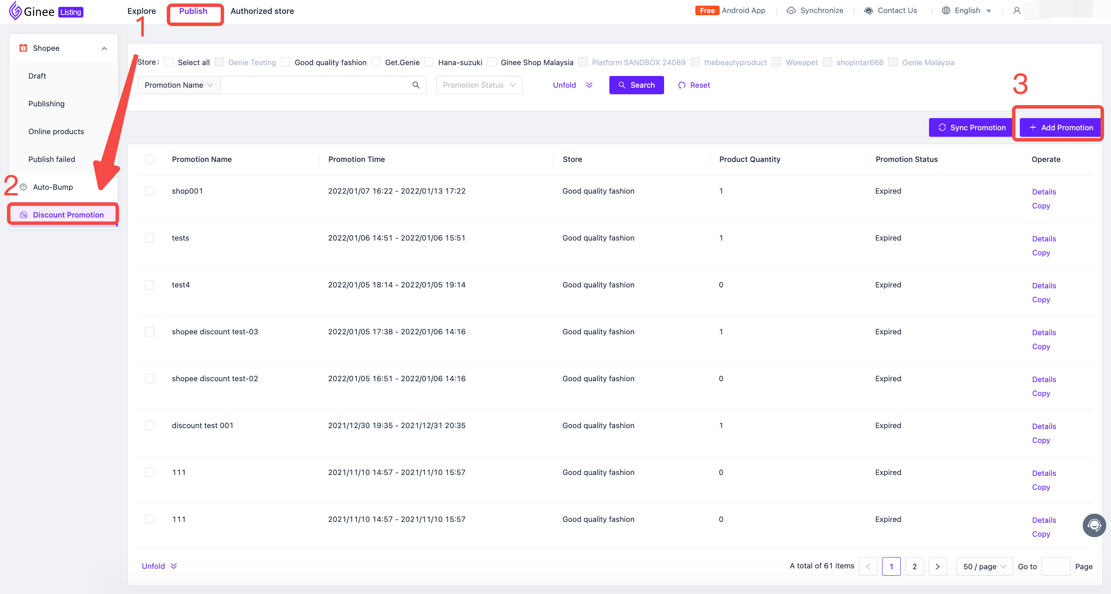Click the Sync Promotion button
This screenshot has height=594, width=1111.
pyautogui.click(x=972, y=128)
